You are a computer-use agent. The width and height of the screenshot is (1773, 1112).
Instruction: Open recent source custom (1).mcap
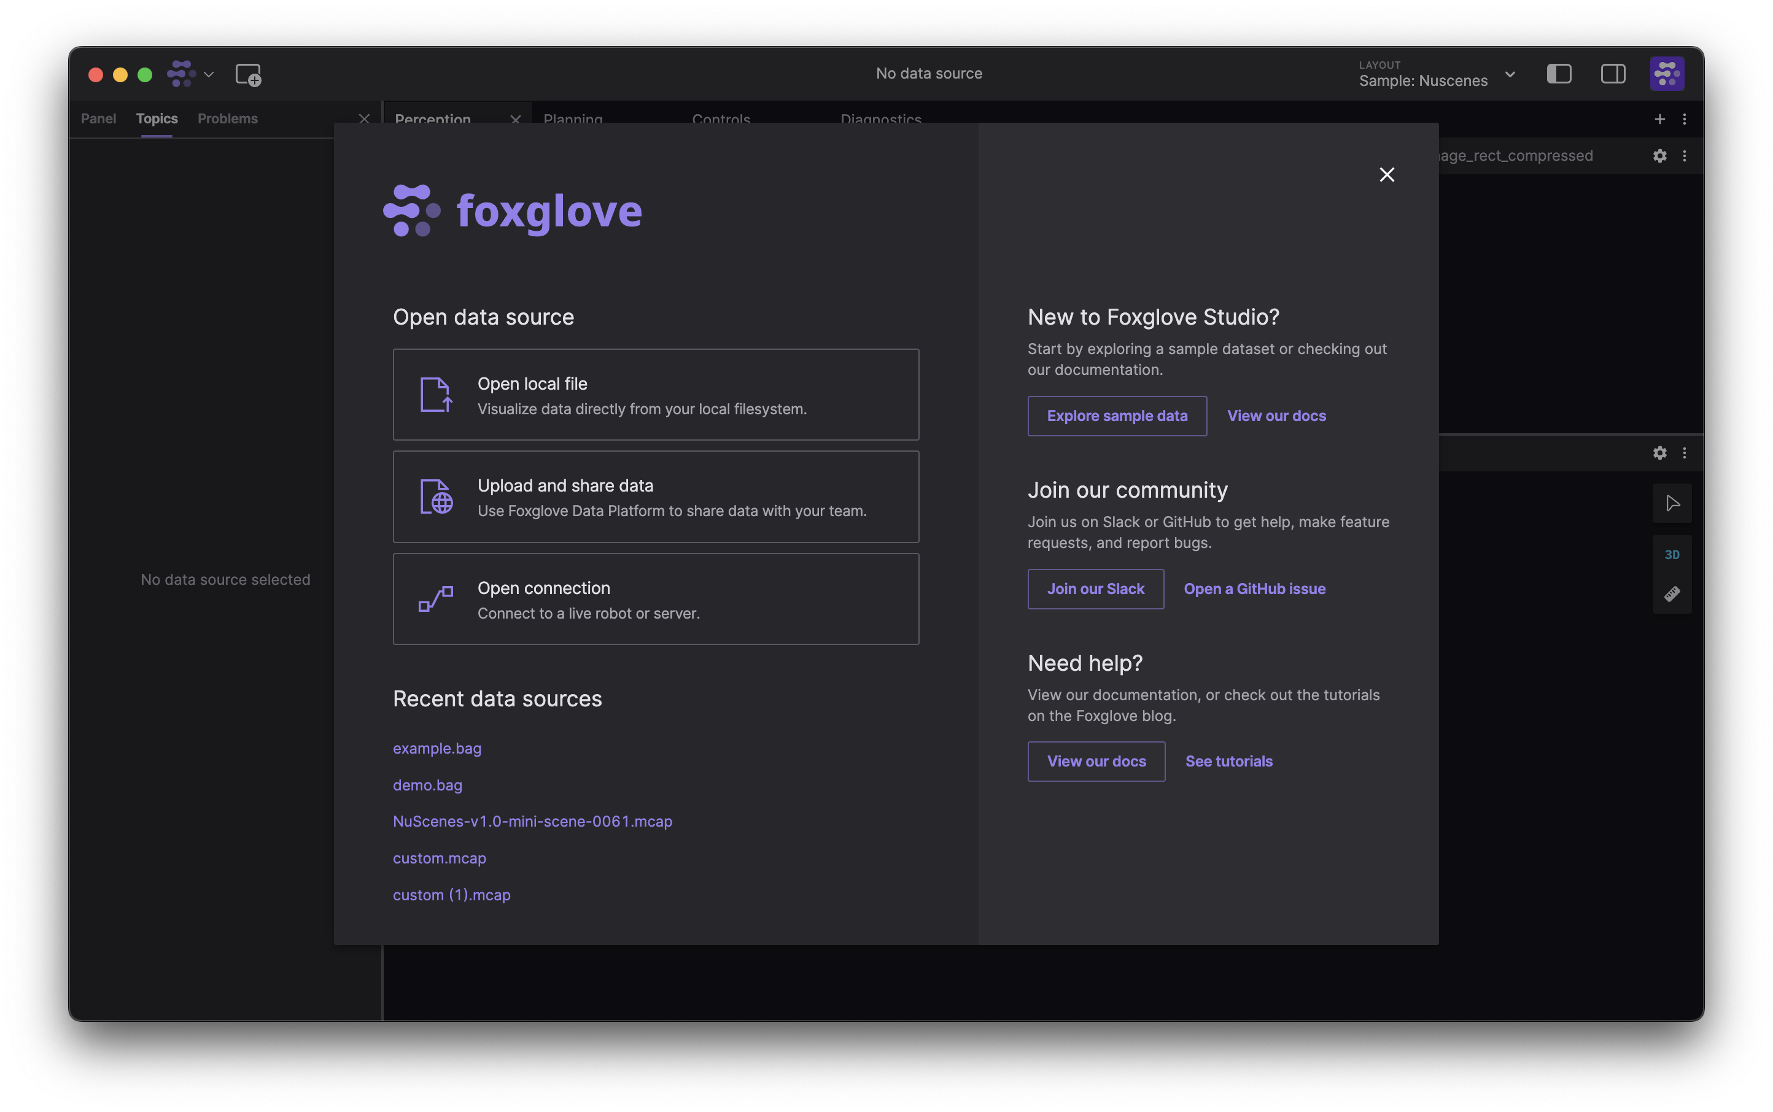pyautogui.click(x=452, y=895)
